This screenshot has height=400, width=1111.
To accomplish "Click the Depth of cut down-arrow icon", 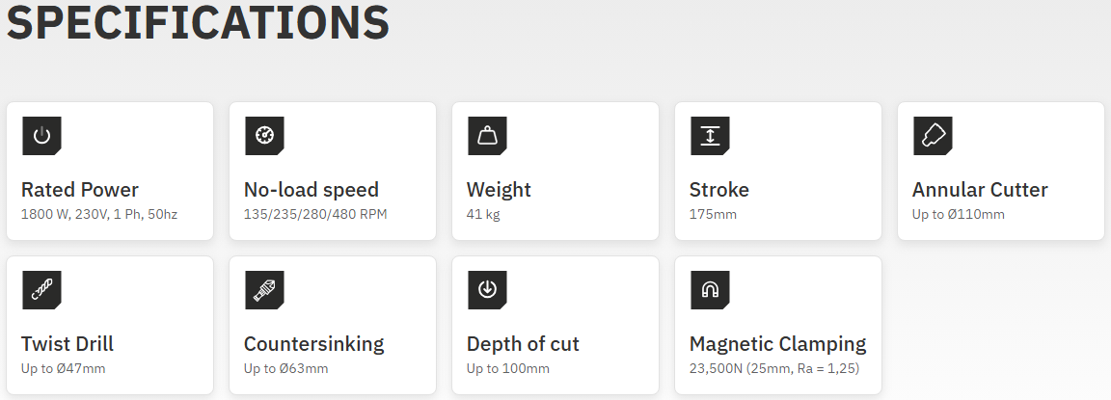I will [487, 290].
